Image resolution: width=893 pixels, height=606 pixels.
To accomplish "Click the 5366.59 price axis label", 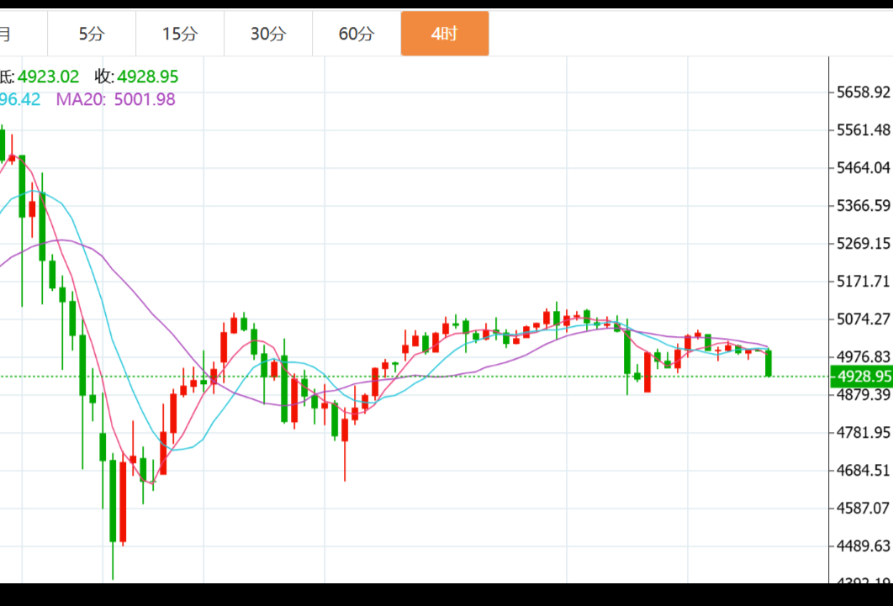I will (x=864, y=205).
